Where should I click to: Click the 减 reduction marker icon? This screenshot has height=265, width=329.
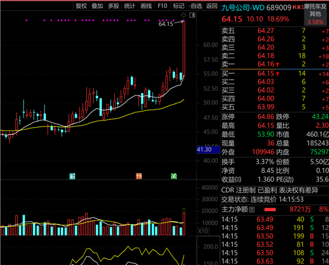click(x=174, y=176)
